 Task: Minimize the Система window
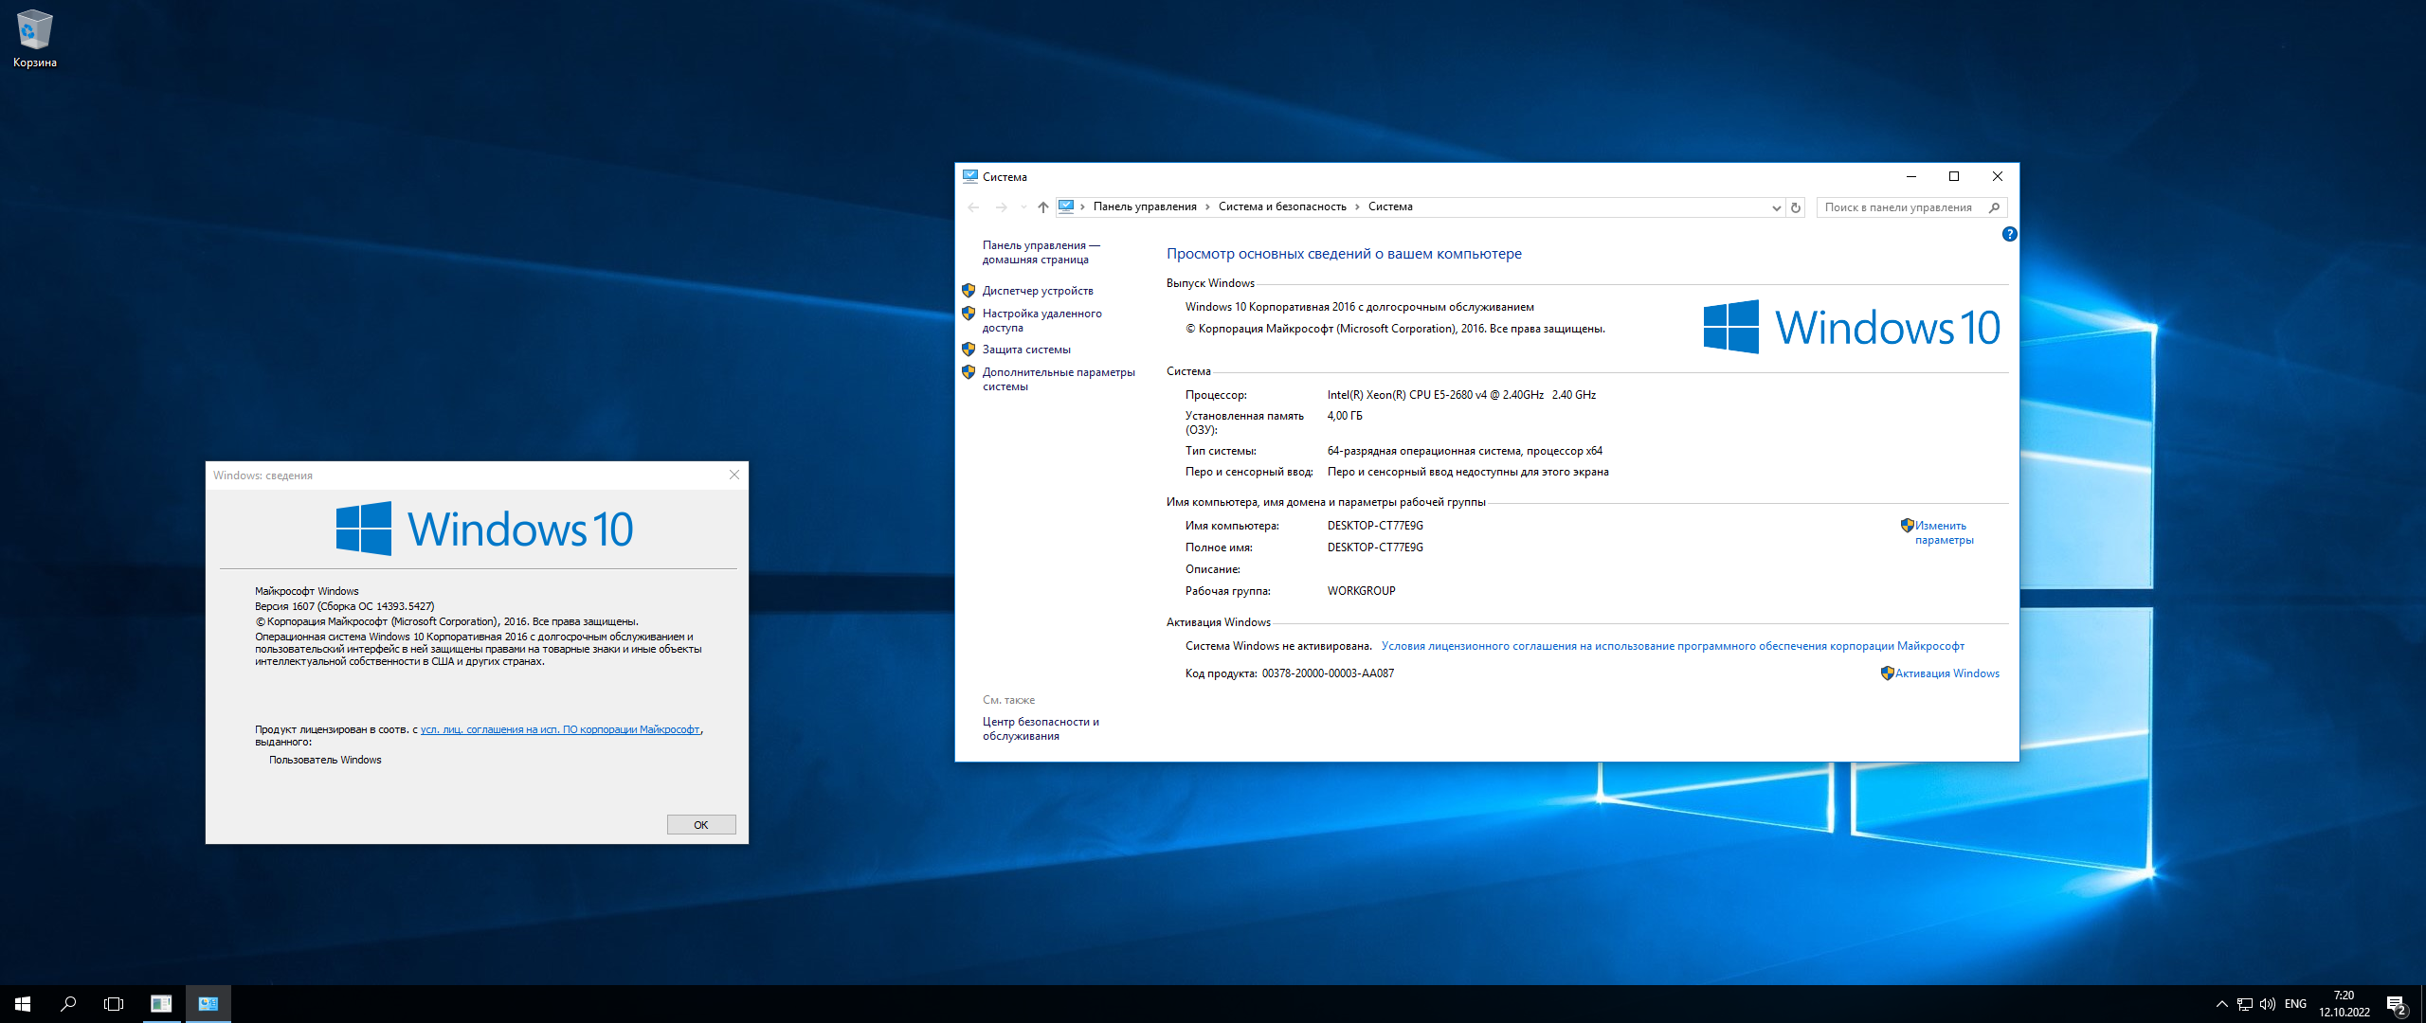tap(1911, 176)
